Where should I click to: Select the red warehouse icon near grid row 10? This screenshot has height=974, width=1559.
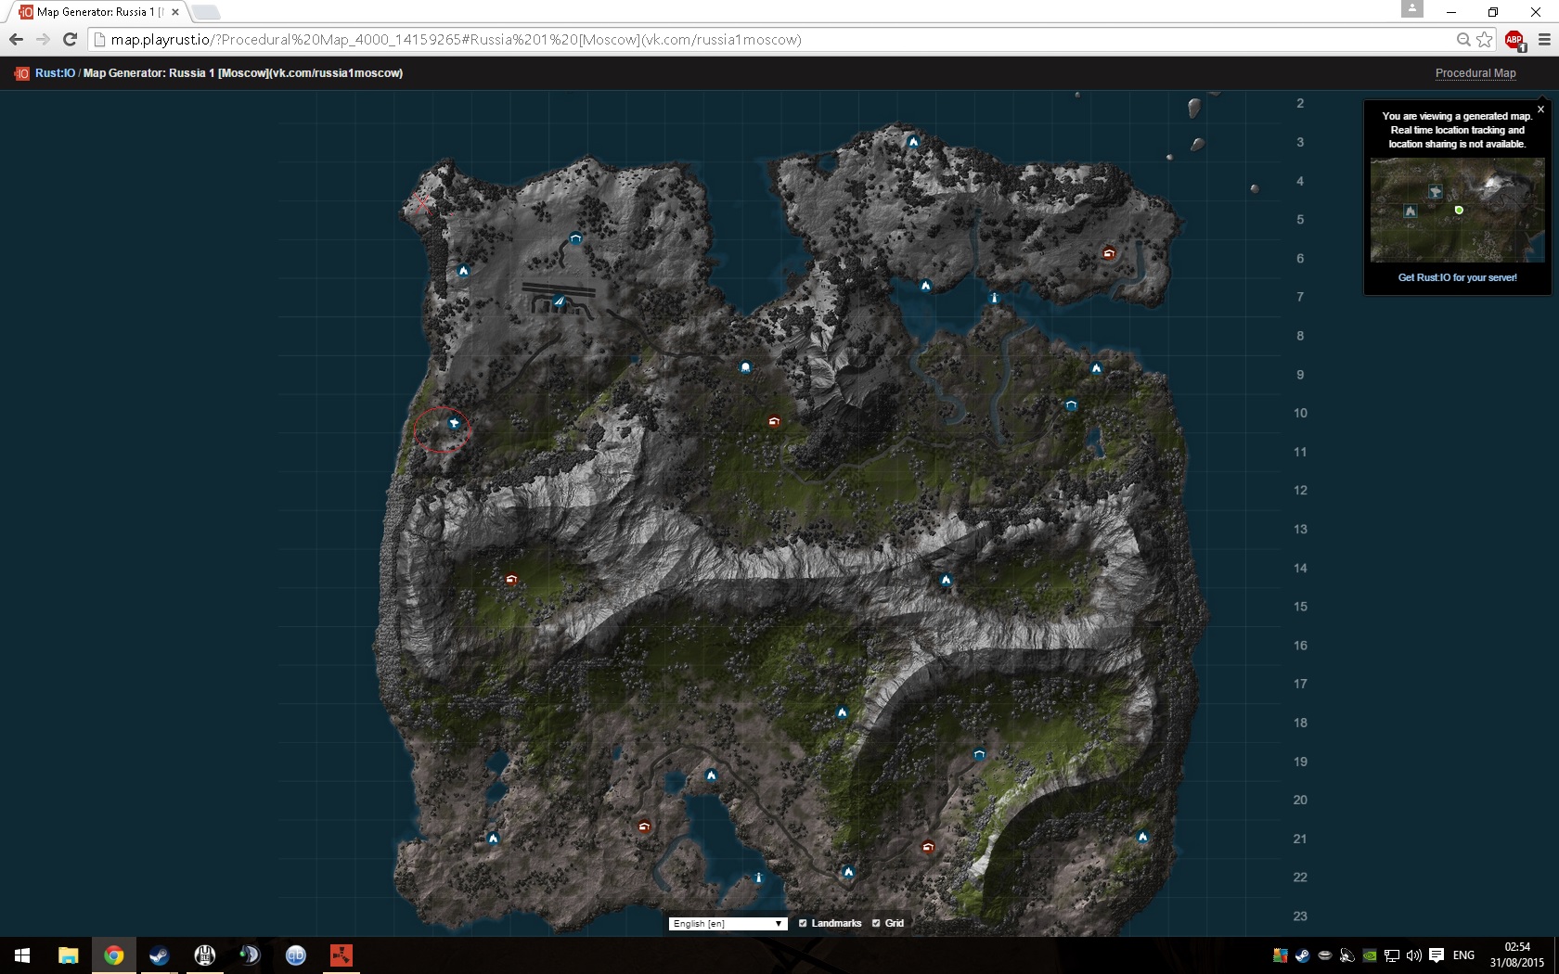[774, 421]
